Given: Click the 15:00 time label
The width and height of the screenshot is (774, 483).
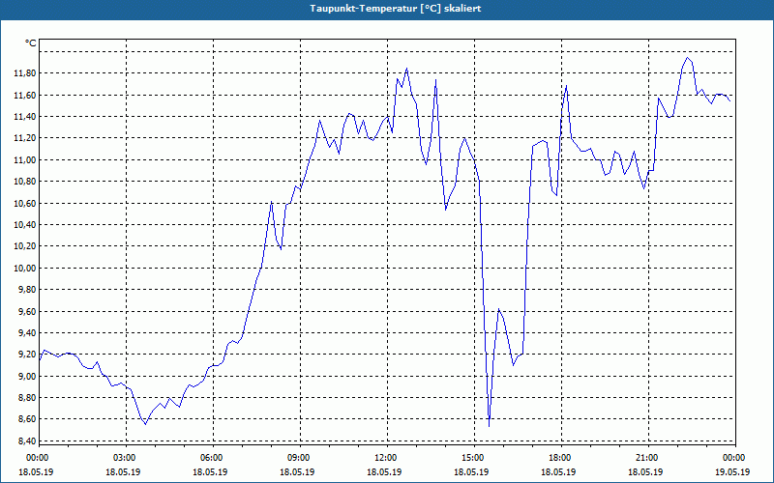Looking at the screenshot, I should pyautogui.click(x=472, y=458).
